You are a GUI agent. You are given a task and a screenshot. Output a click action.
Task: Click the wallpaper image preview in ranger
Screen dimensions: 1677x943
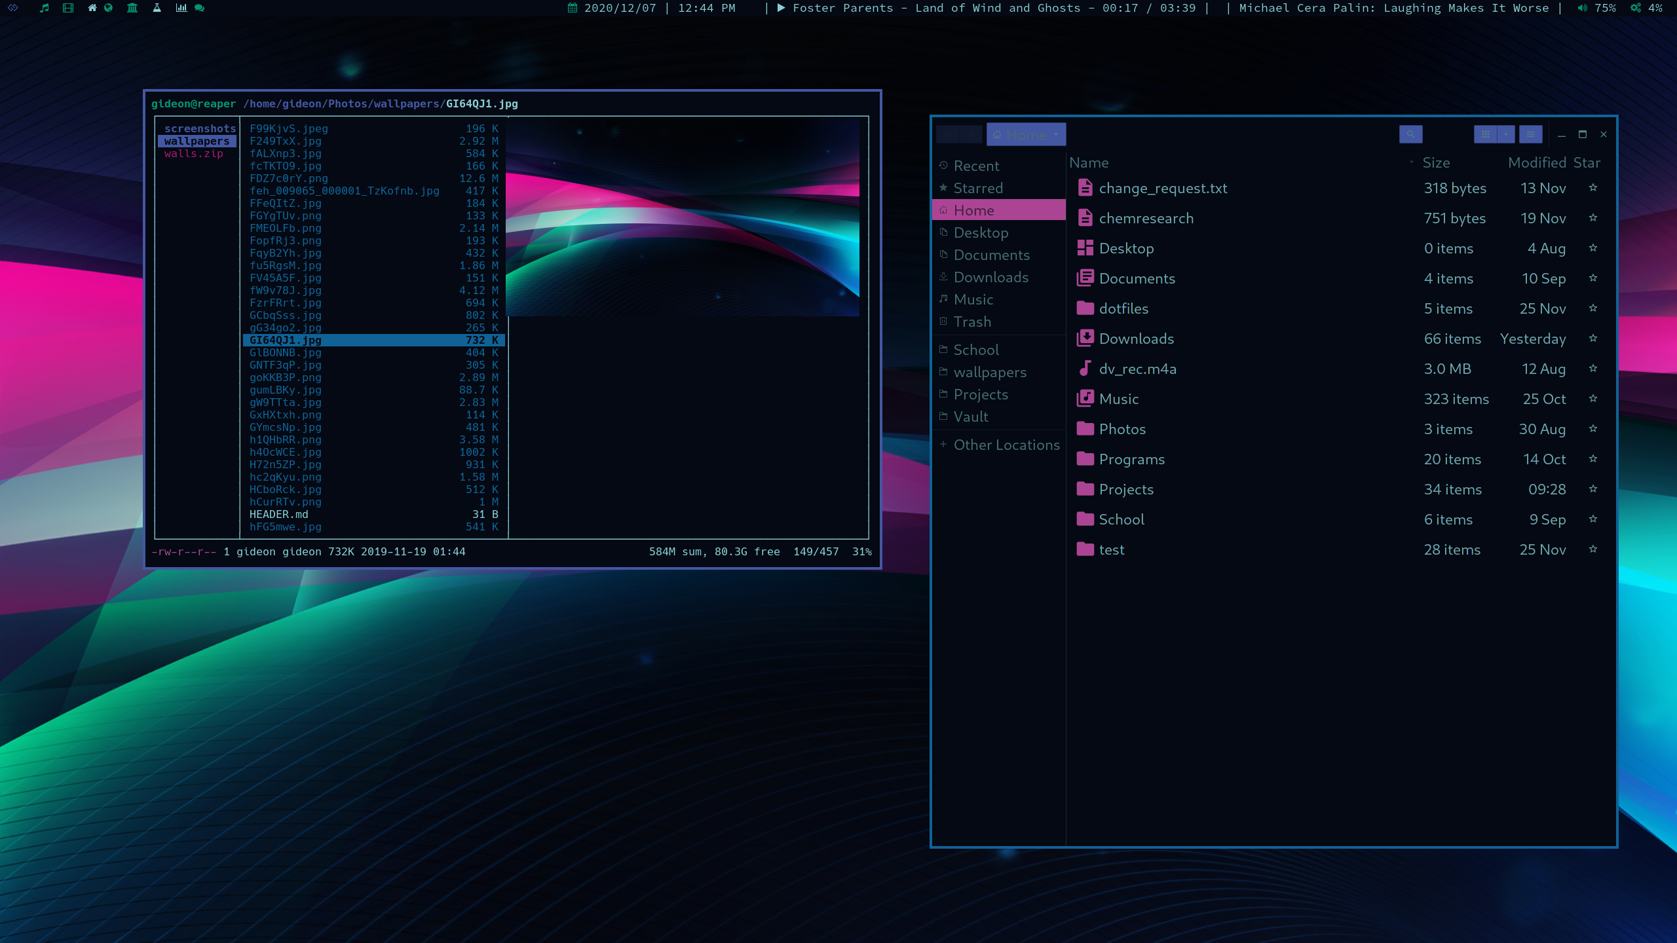coord(682,216)
